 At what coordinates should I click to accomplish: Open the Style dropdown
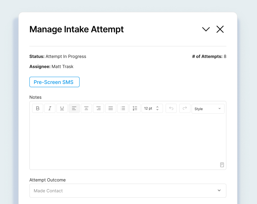tap(208, 109)
